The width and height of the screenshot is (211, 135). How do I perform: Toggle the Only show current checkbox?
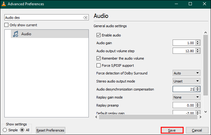[x=7, y=25]
